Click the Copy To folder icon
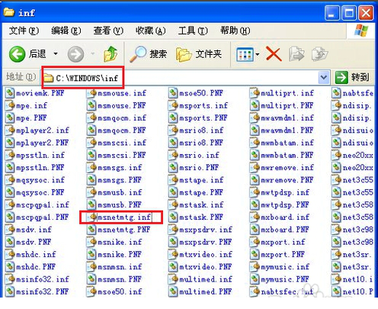This screenshot has width=378, height=309. click(x=319, y=54)
